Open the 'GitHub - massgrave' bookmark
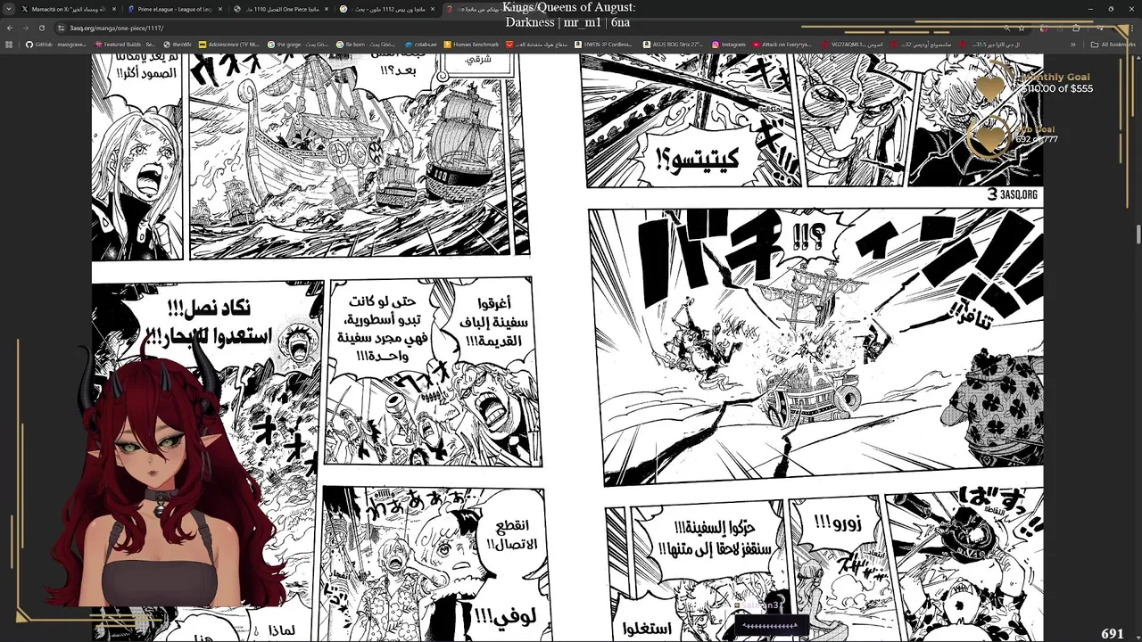This screenshot has height=642, width=1142. (x=55, y=45)
